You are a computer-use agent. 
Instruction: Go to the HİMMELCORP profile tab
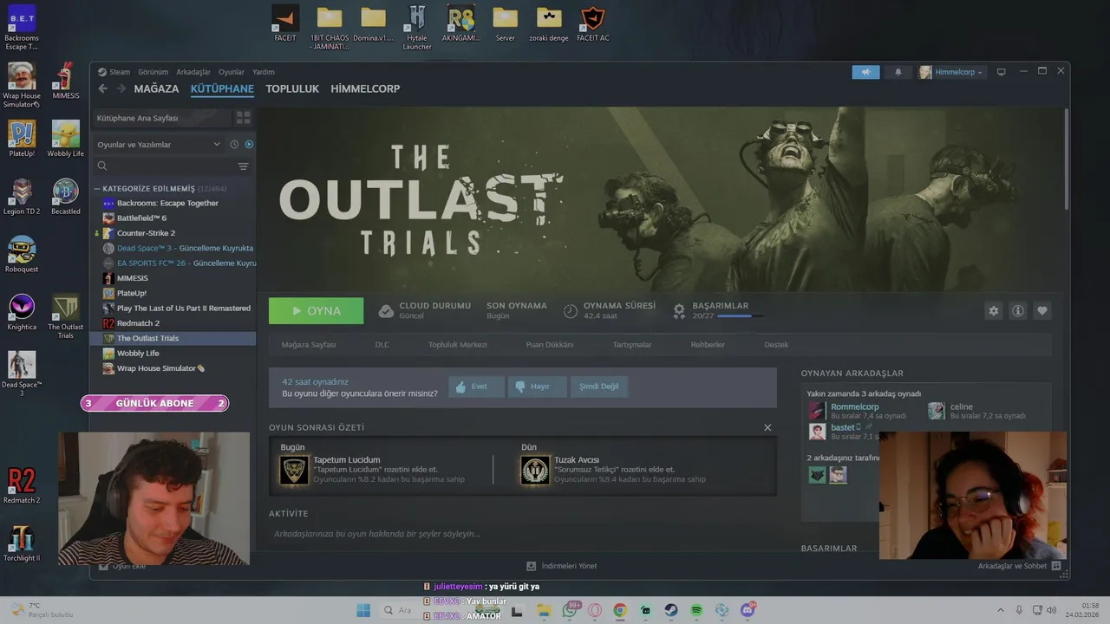tap(365, 88)
